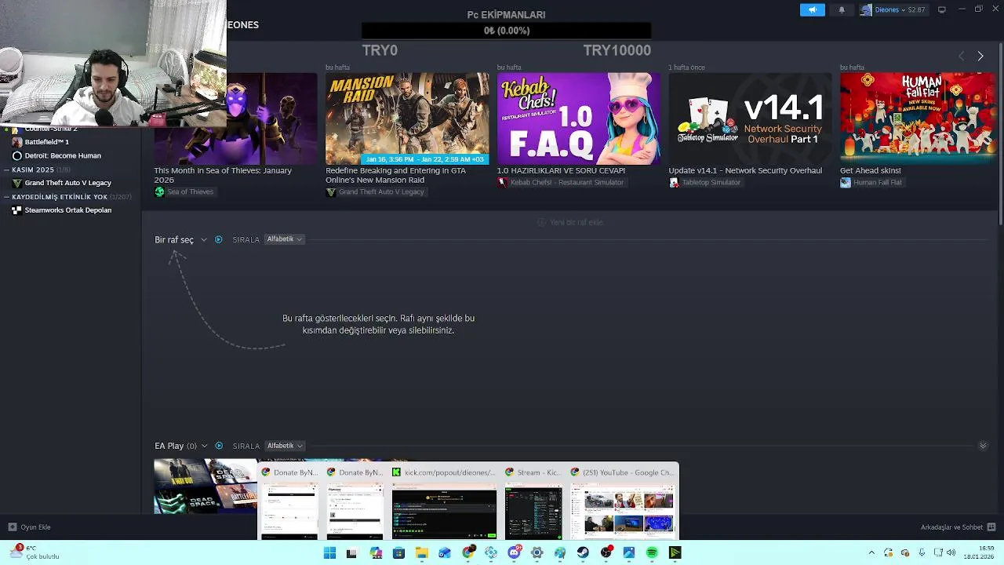This screenshot has height=565, width=1004.
Task: Open Tabletop Simulator v14.1 update thumbnail
Action: (750, 118)
